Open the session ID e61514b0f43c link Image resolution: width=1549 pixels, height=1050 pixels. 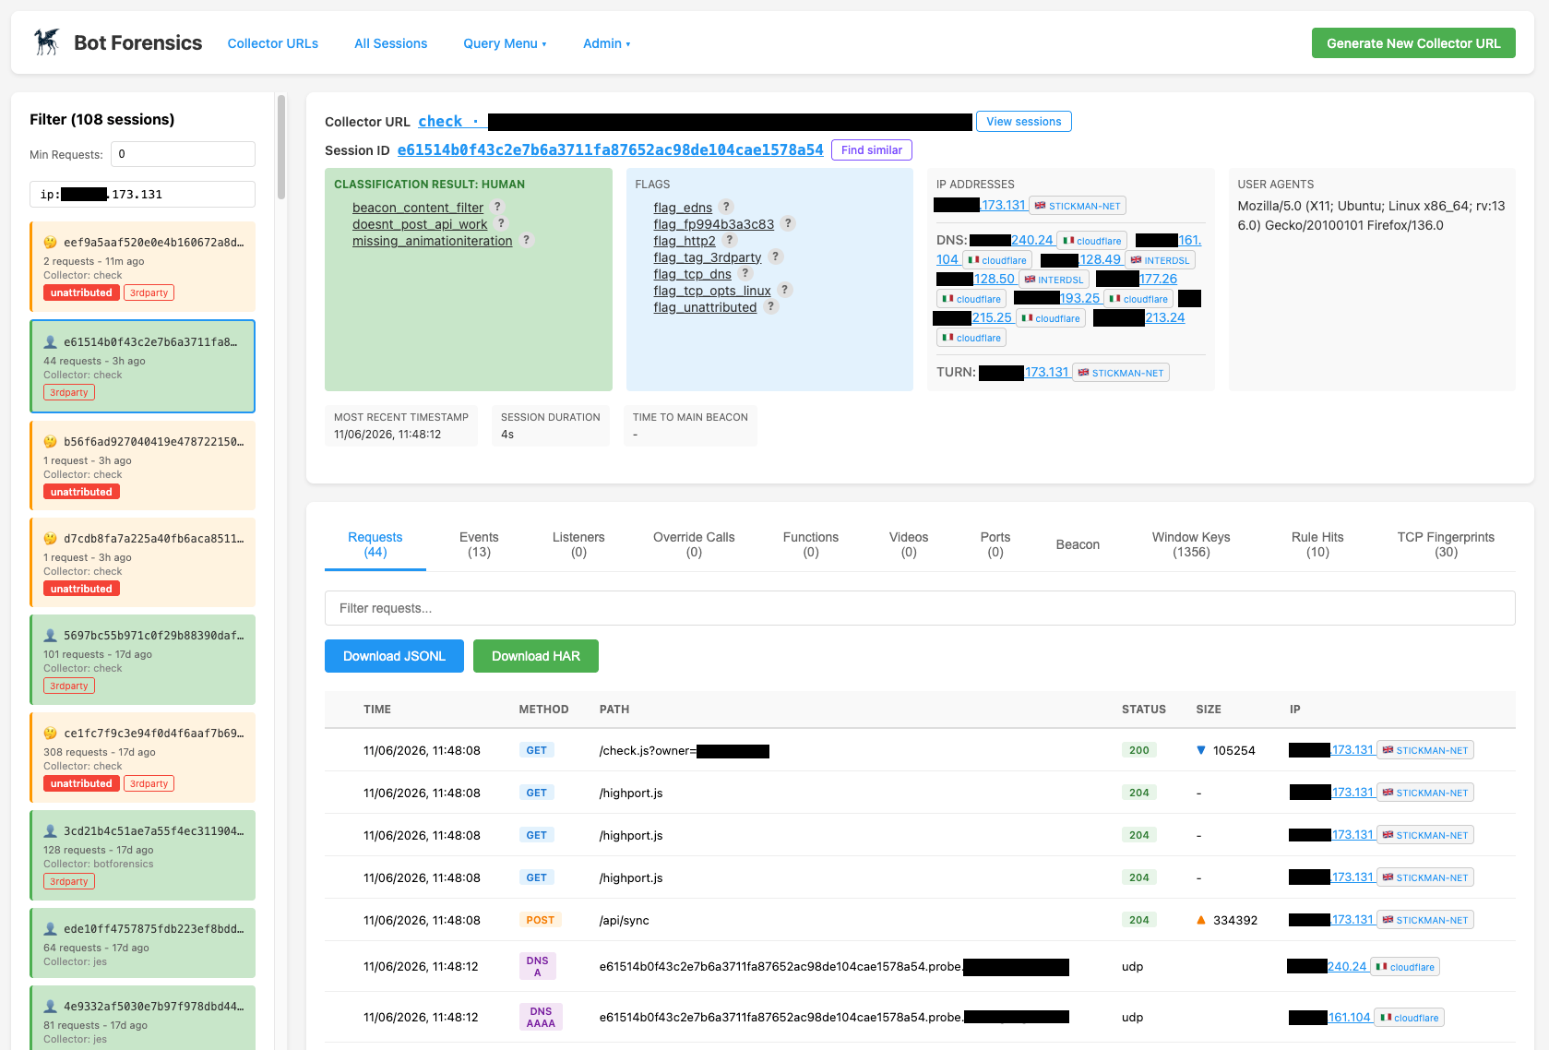pyautogui.click(x=610, y=150)
